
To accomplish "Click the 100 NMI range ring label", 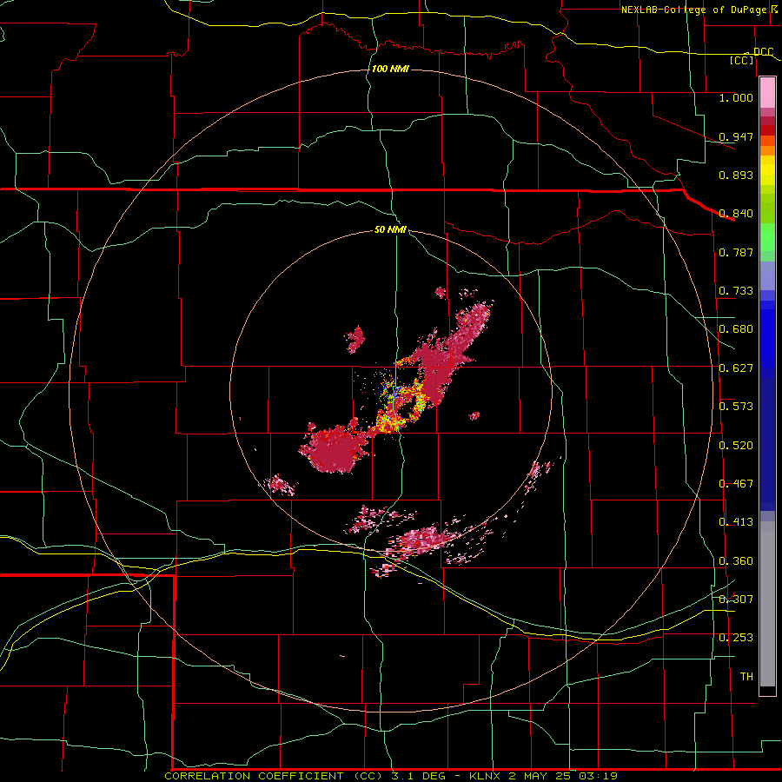I will [x=390, y=69].
